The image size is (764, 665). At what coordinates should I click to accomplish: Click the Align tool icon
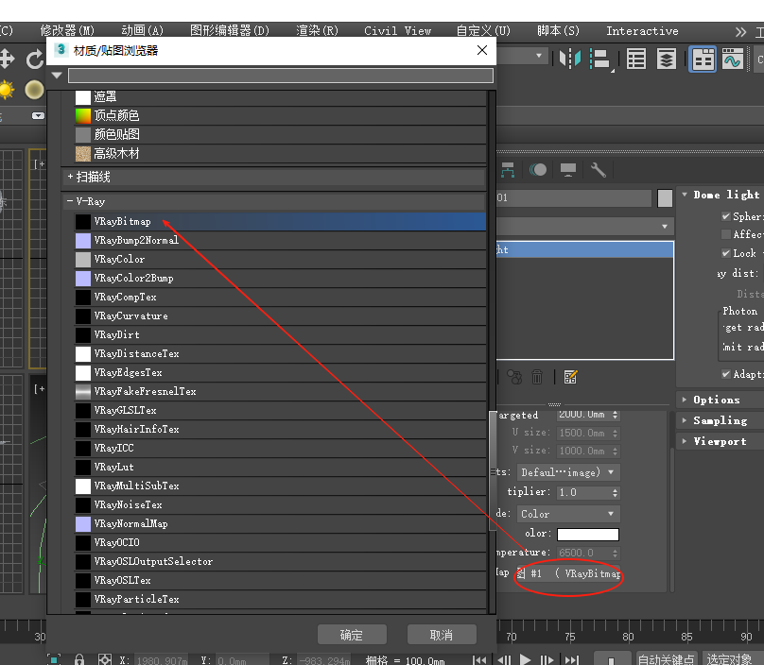click(600, 60)
